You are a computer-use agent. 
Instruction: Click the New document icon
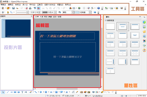coord(3,8)
